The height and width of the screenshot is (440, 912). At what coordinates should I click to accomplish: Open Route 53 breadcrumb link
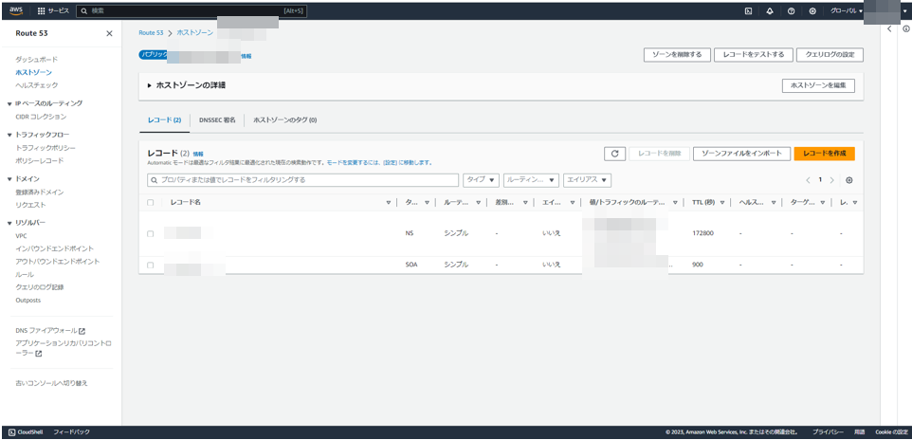[152, 33]
